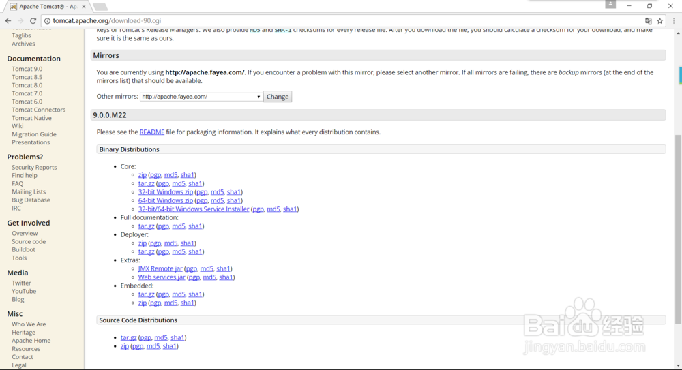This screenshot has width=682, height=370.
Task: Download the Embedded tar.gz
Action: coord(146,294)
